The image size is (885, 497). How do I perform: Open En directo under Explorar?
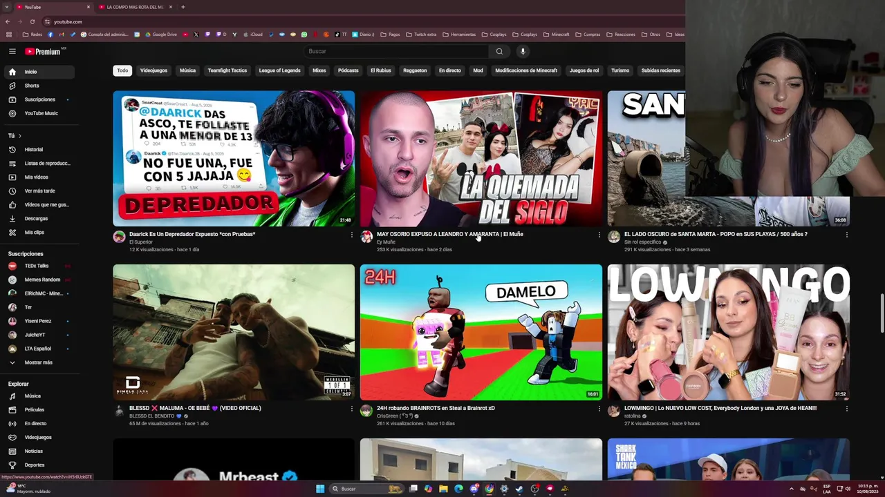39,424
